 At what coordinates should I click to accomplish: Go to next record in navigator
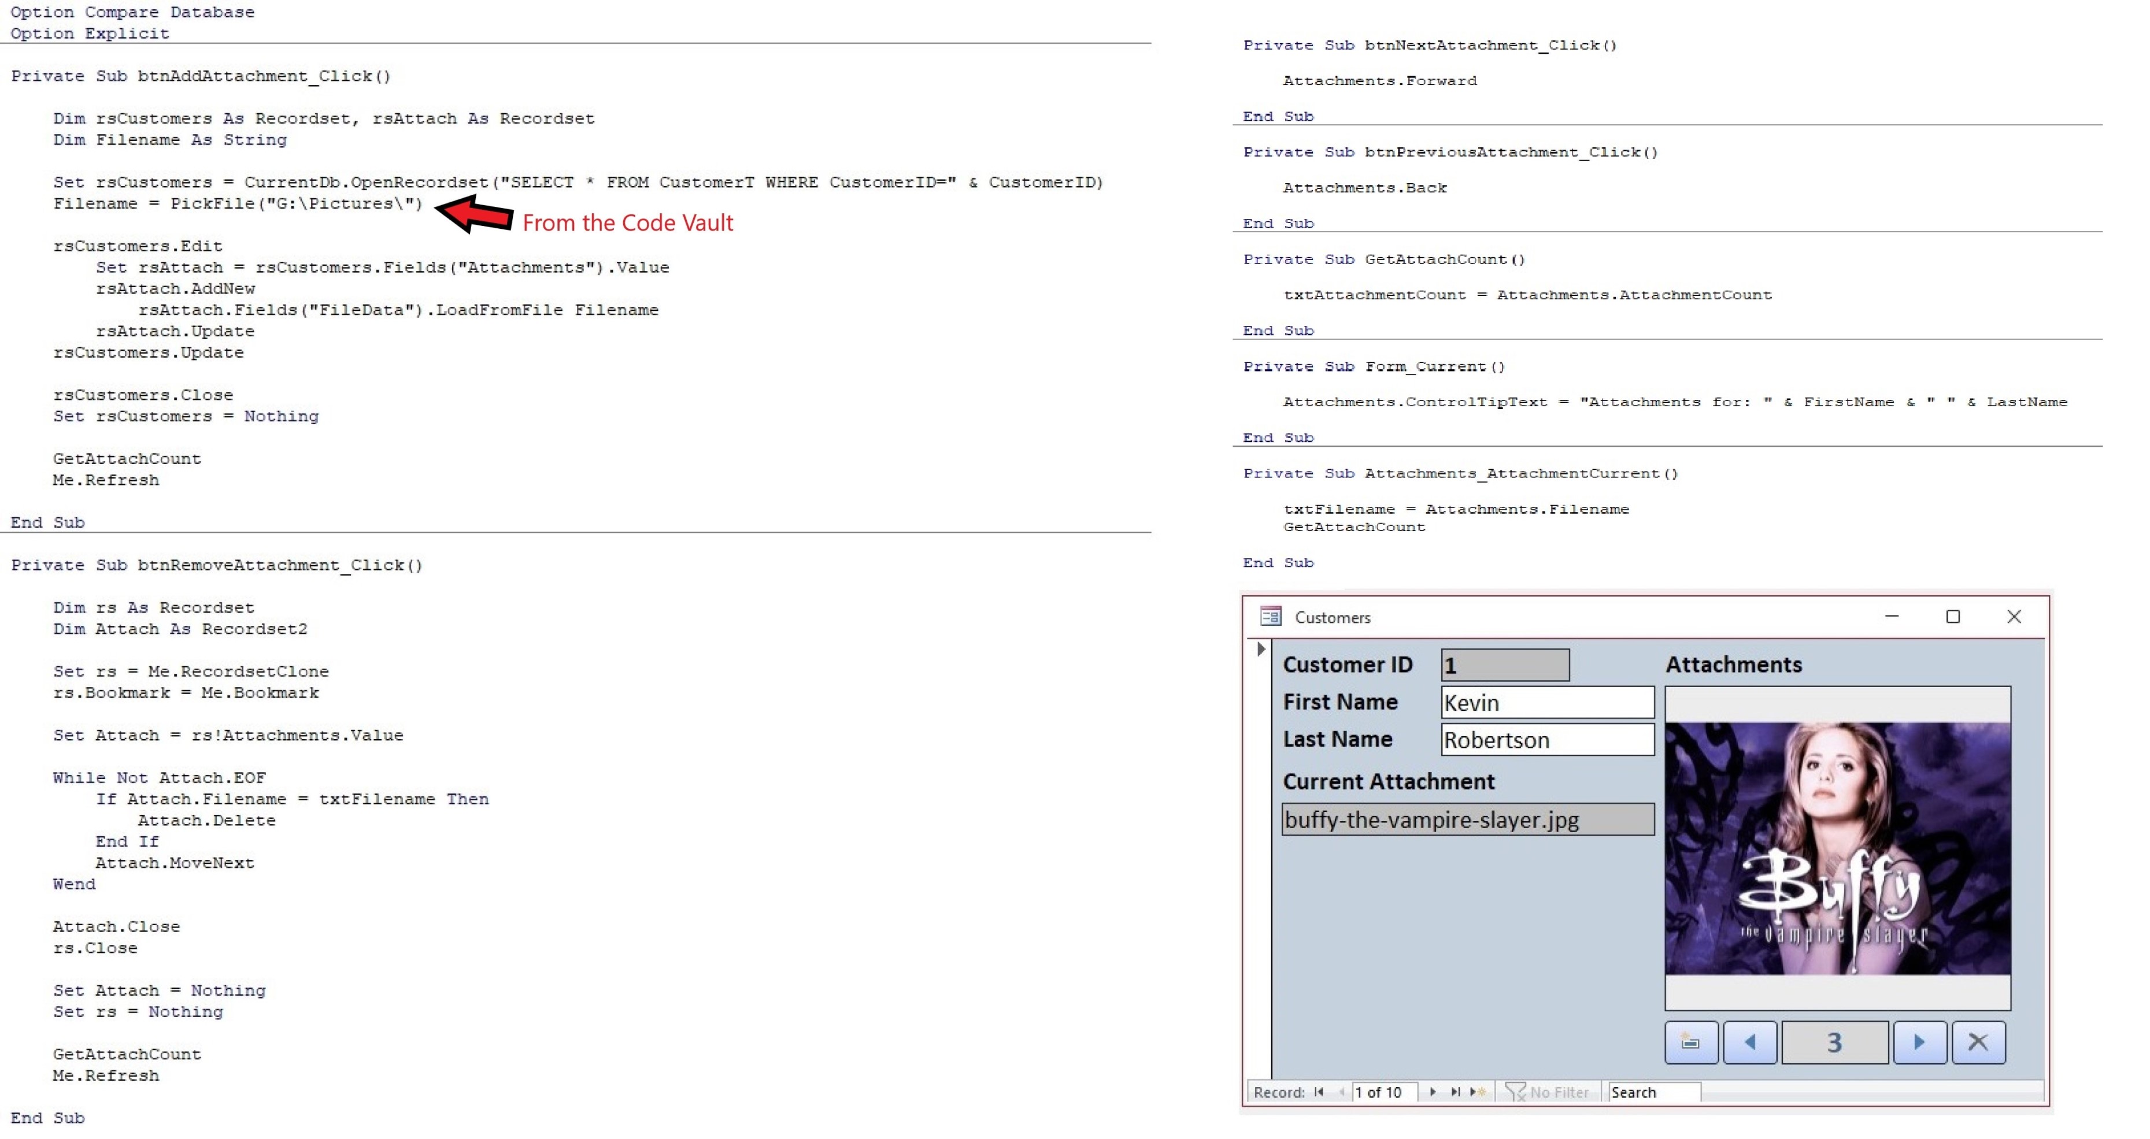pyautogui.click(x=1432, y=1092)
